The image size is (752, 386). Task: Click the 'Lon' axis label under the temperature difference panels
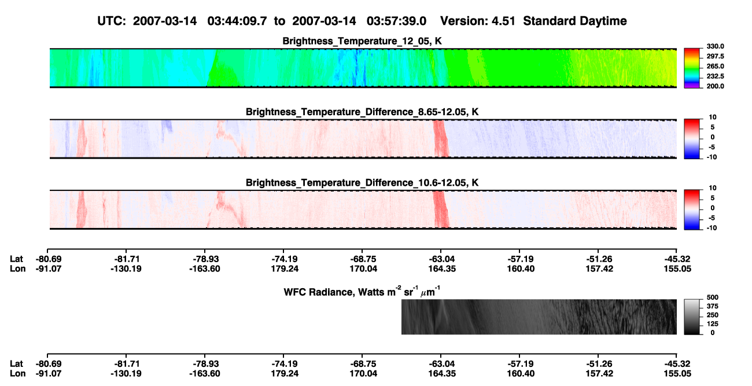pyautogui.click(x=17, y=269)
